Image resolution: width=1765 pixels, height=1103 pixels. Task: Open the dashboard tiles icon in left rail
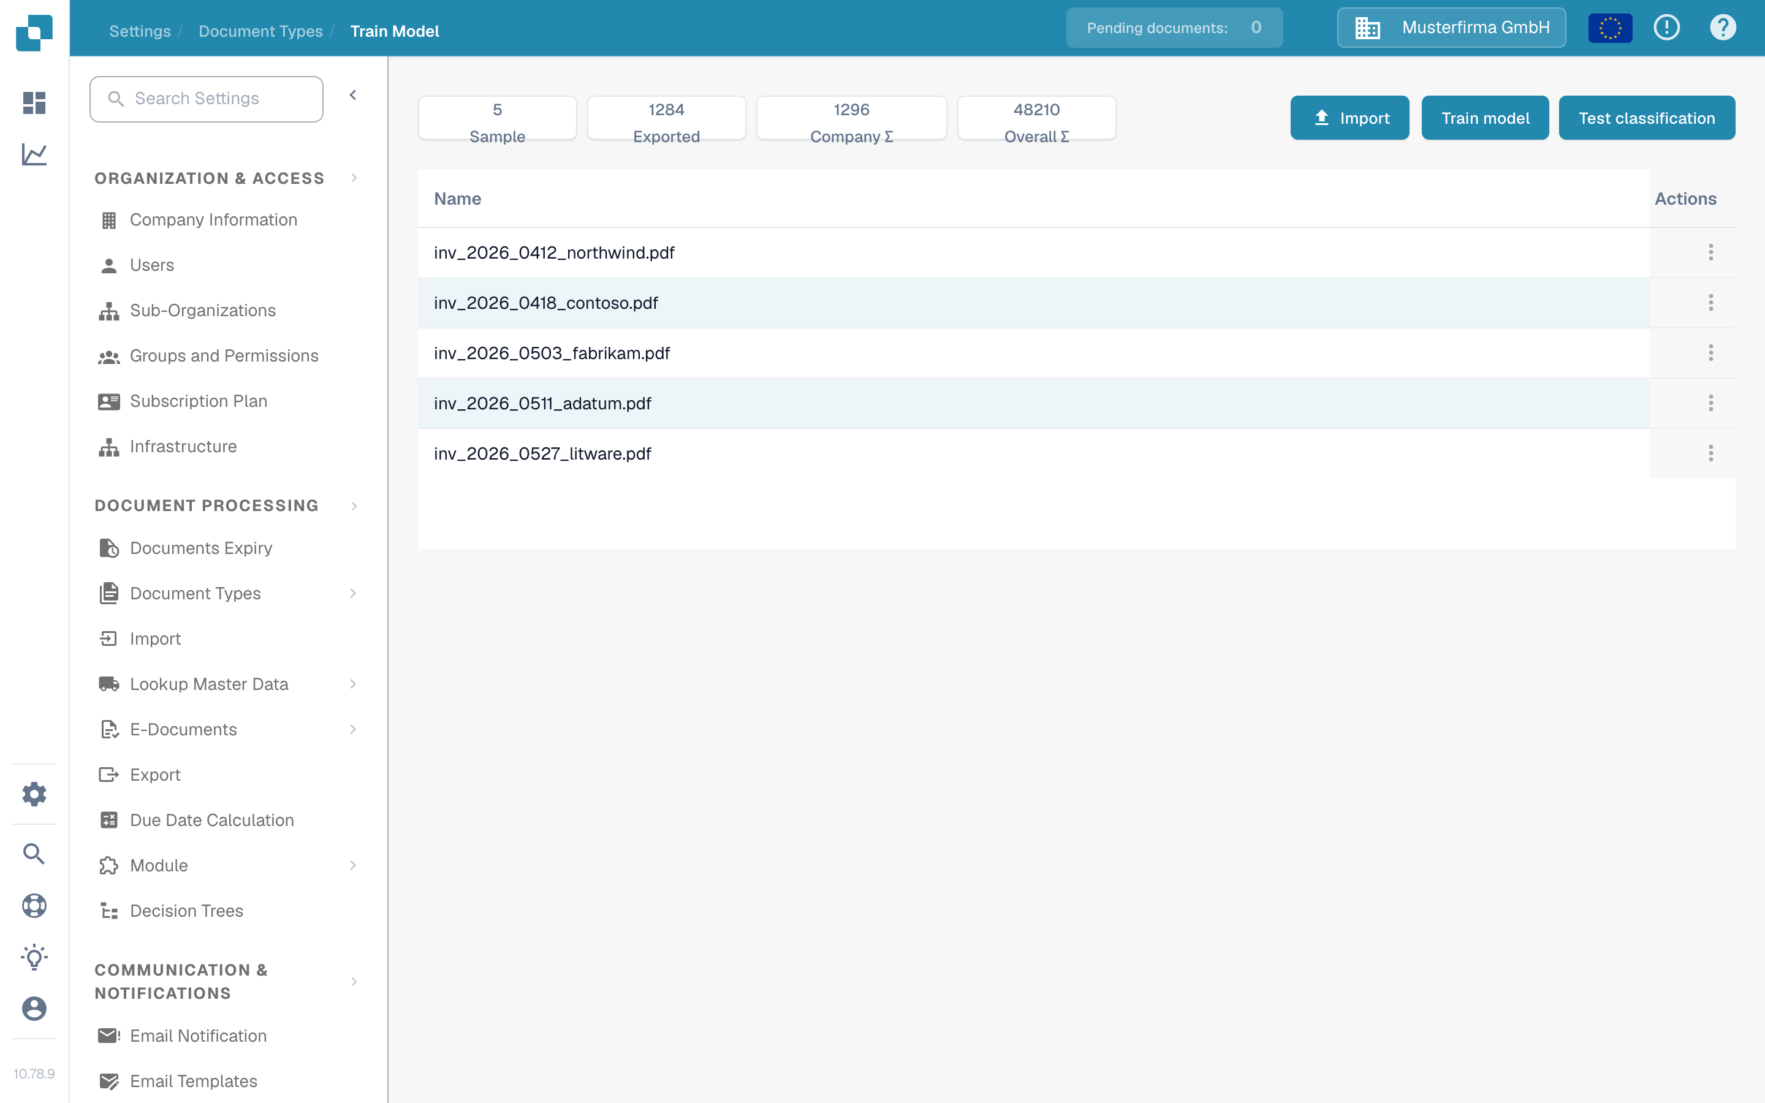pos(34,103)
